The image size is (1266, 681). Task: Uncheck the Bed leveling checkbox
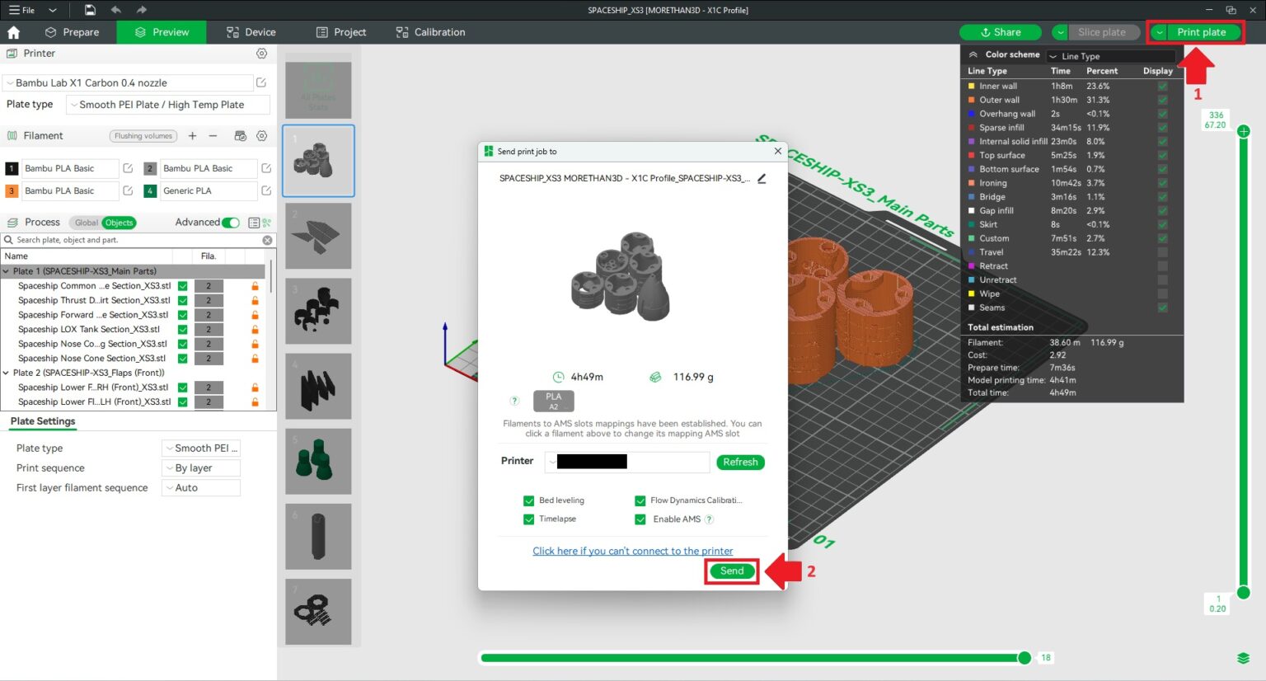pos(528,500)
